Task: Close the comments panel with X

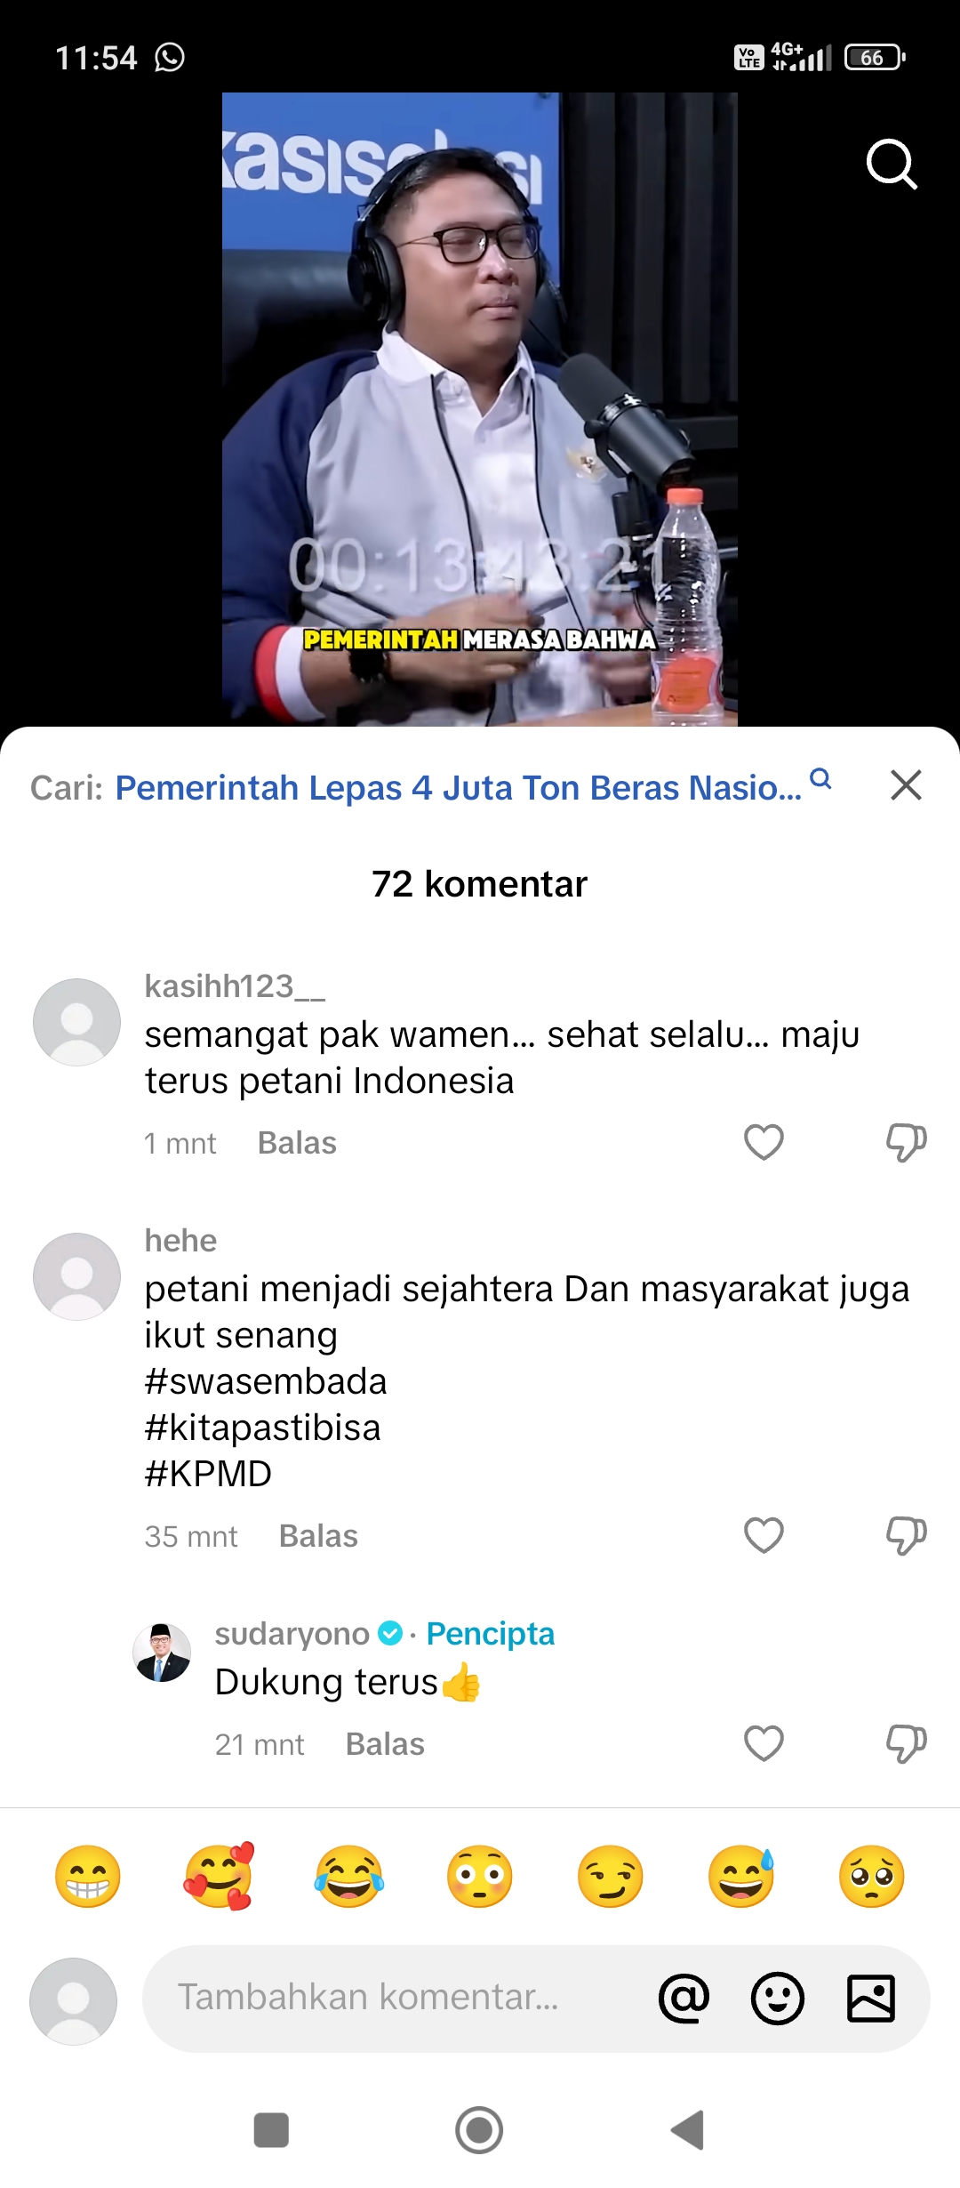Action: [906, 785]
